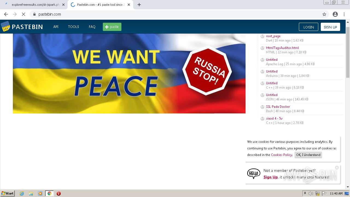This screenshot has height=197, width=350.
Task: Click the browser back arrow
Action: tap(6, 14)
